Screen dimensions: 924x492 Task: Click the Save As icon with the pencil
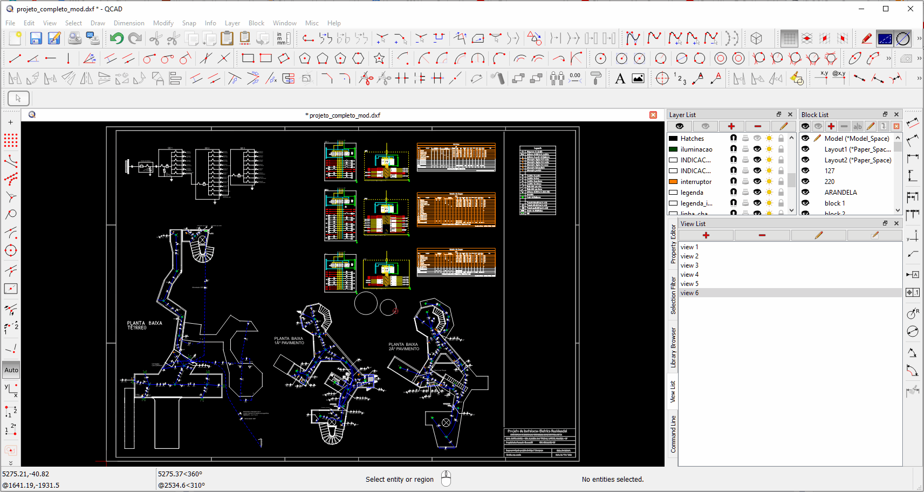point(54,38)
